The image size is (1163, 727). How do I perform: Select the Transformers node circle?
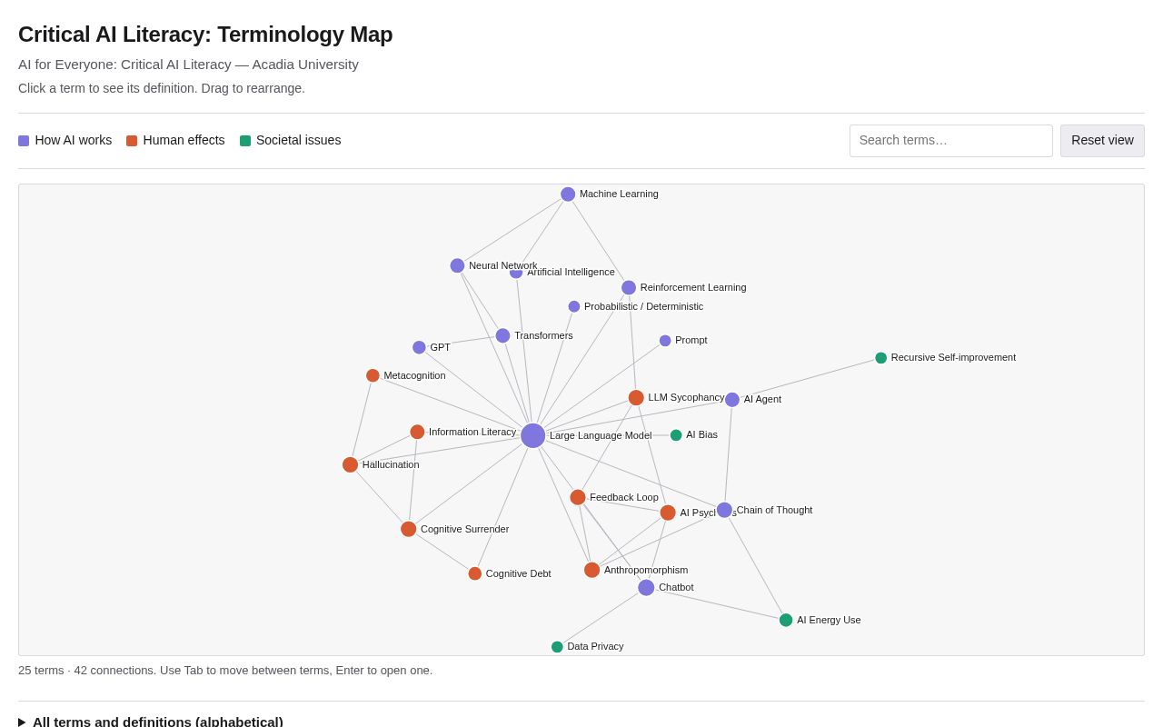click(x=502, y=335)
